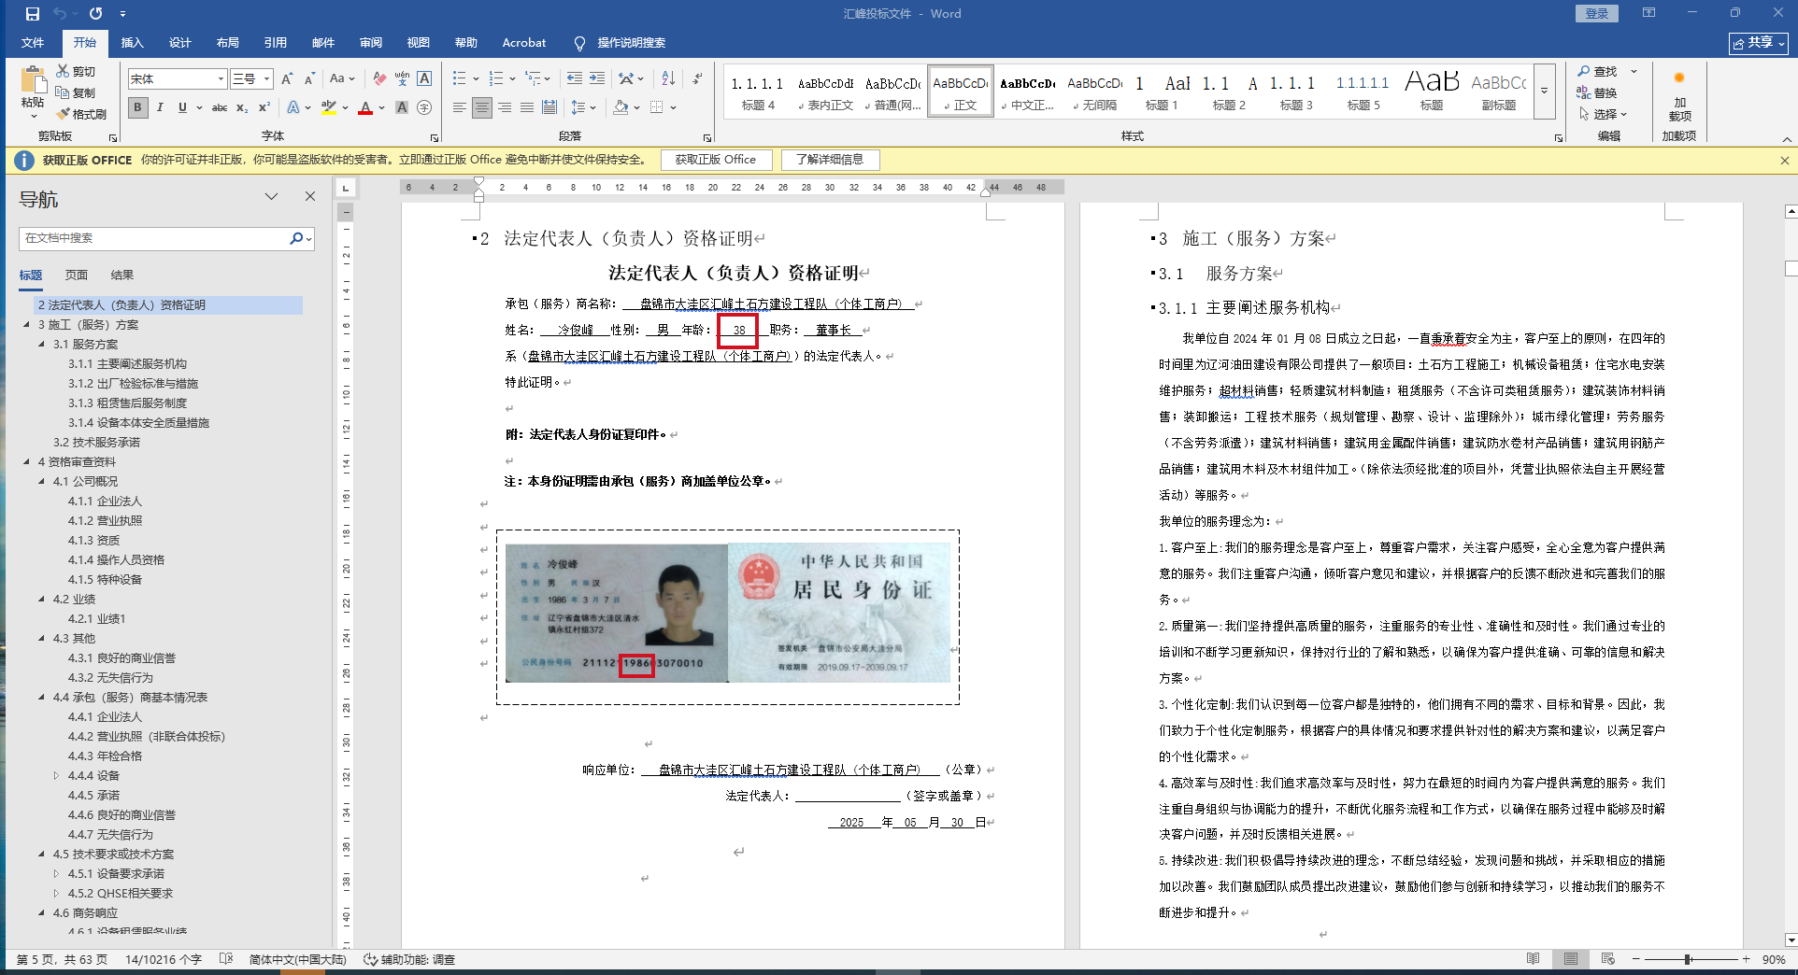This screenshot has height=975, width=1798.
Task: Align text to the left
Action: [x=459, y=107]
